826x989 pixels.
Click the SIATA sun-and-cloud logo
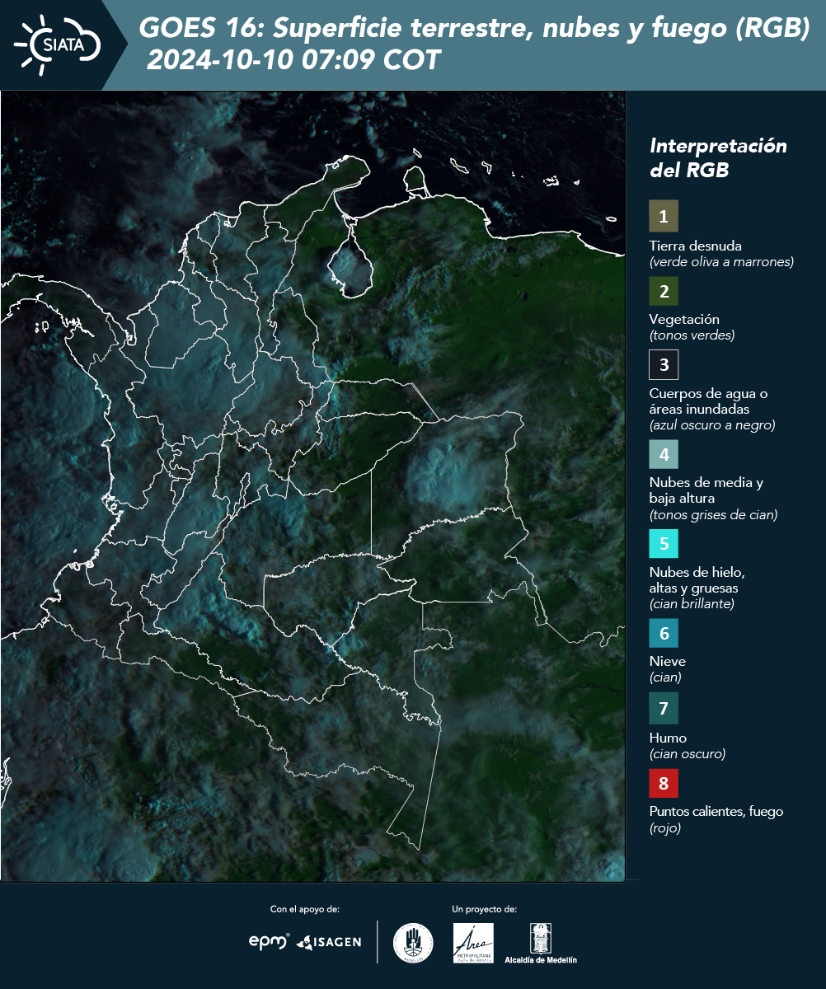(57, 45)
